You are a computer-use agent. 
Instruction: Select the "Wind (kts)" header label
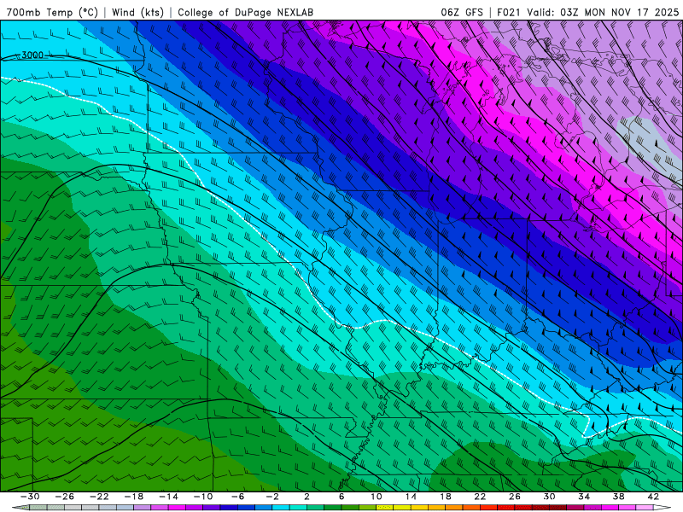pos(137,12)
